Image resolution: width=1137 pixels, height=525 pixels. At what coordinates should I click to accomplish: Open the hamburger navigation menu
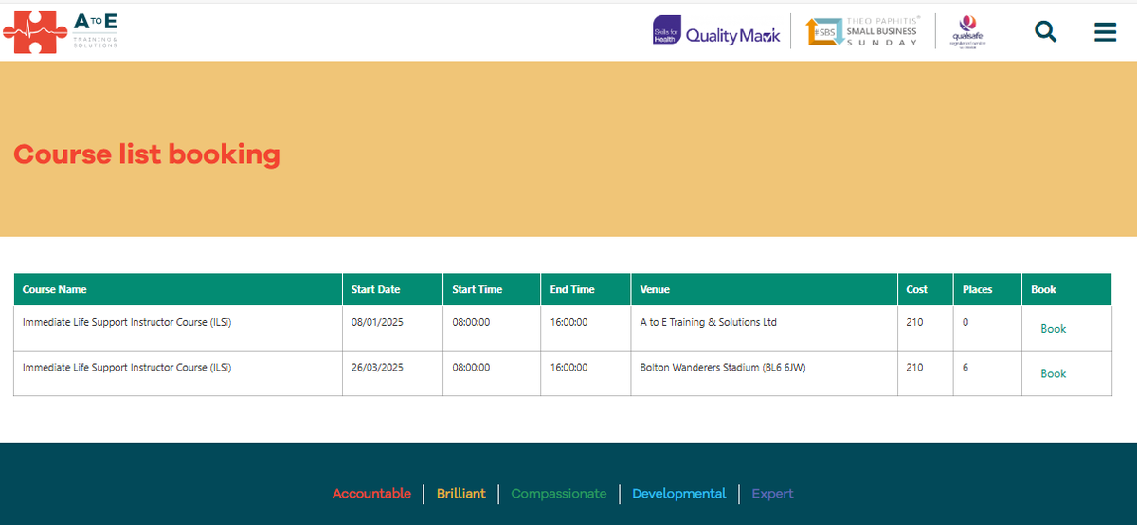point(1105,32)
